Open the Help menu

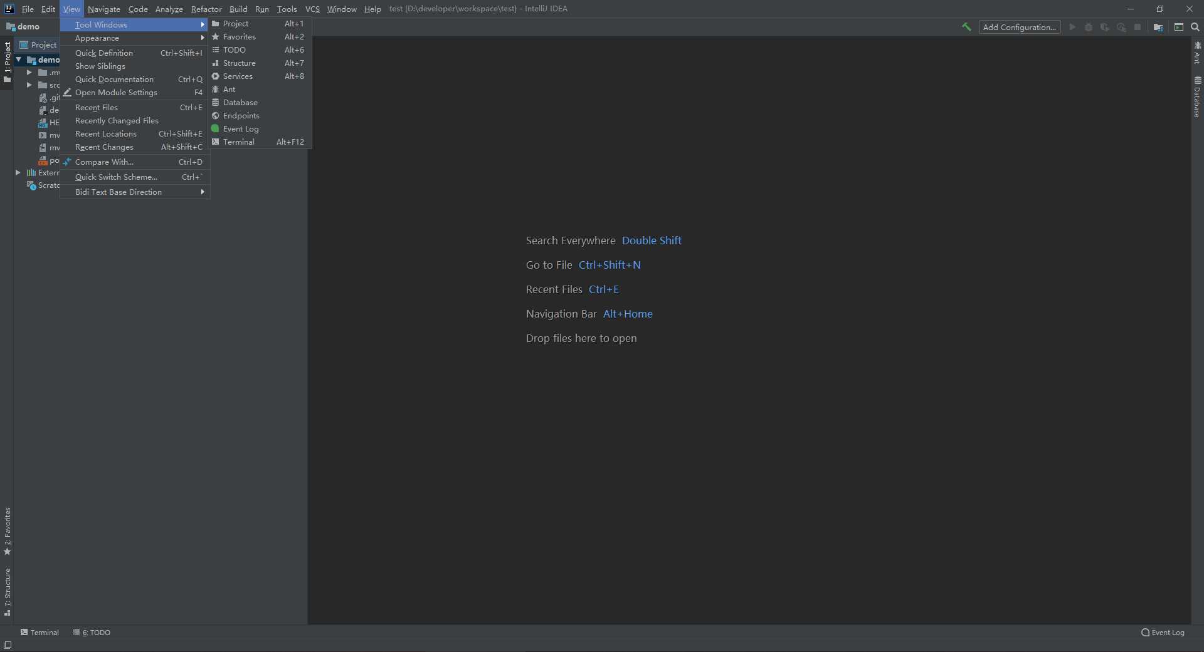[x=372, y=9]
